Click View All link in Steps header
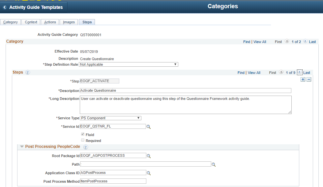 [254, 73]
